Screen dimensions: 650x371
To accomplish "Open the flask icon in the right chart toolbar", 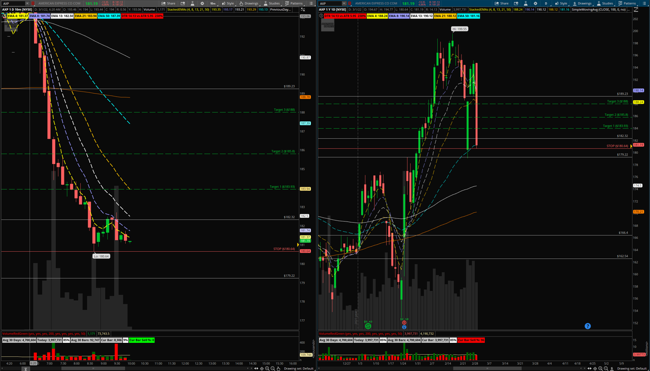I will (525, 3).
